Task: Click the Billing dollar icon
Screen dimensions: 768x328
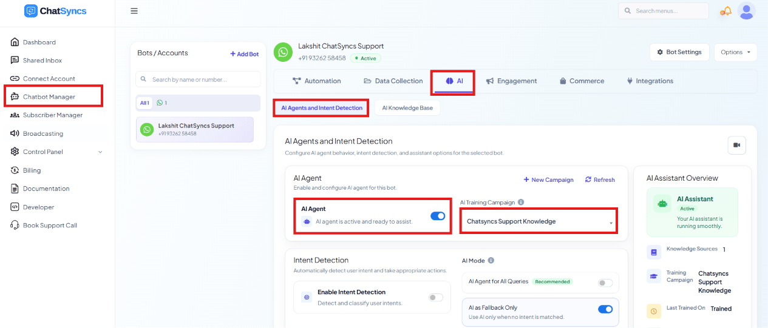Action: (x=15, y=170)
